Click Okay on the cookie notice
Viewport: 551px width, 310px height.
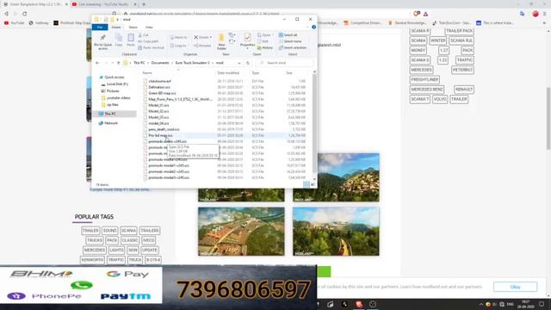point(515,287)
